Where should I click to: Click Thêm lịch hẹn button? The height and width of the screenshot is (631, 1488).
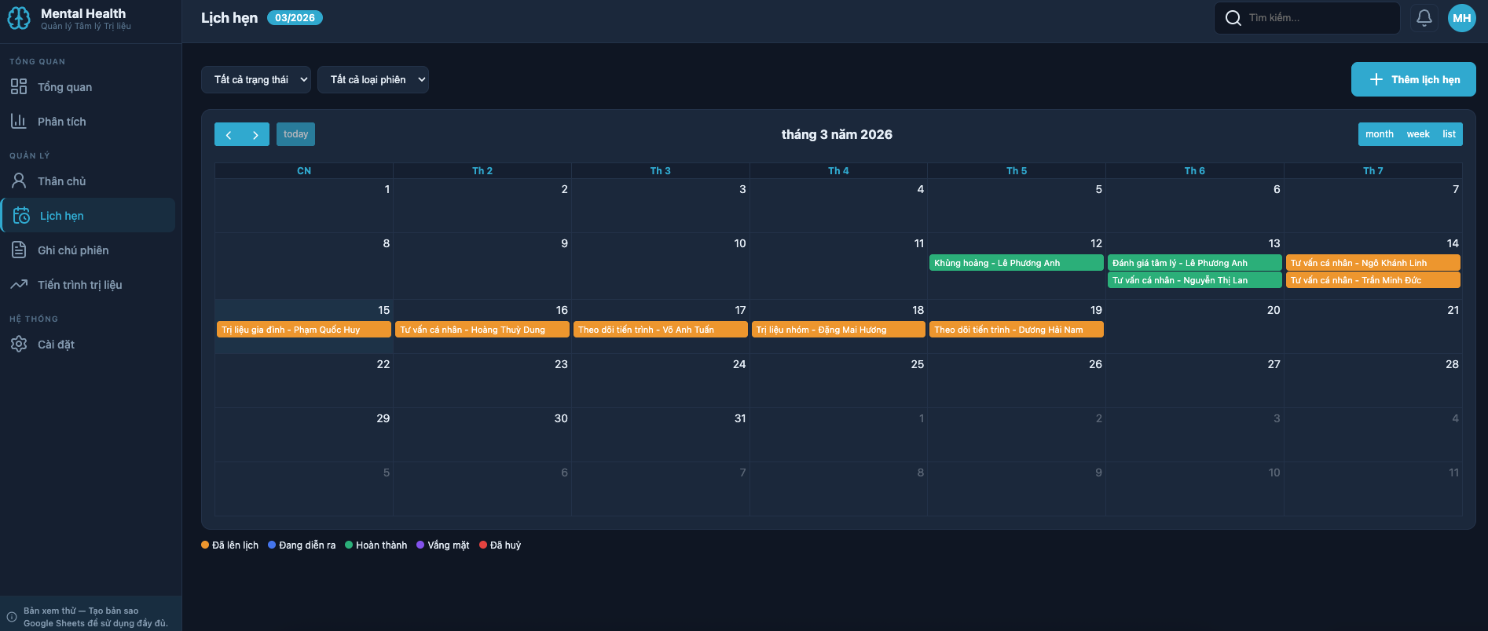coord(1413,79)
